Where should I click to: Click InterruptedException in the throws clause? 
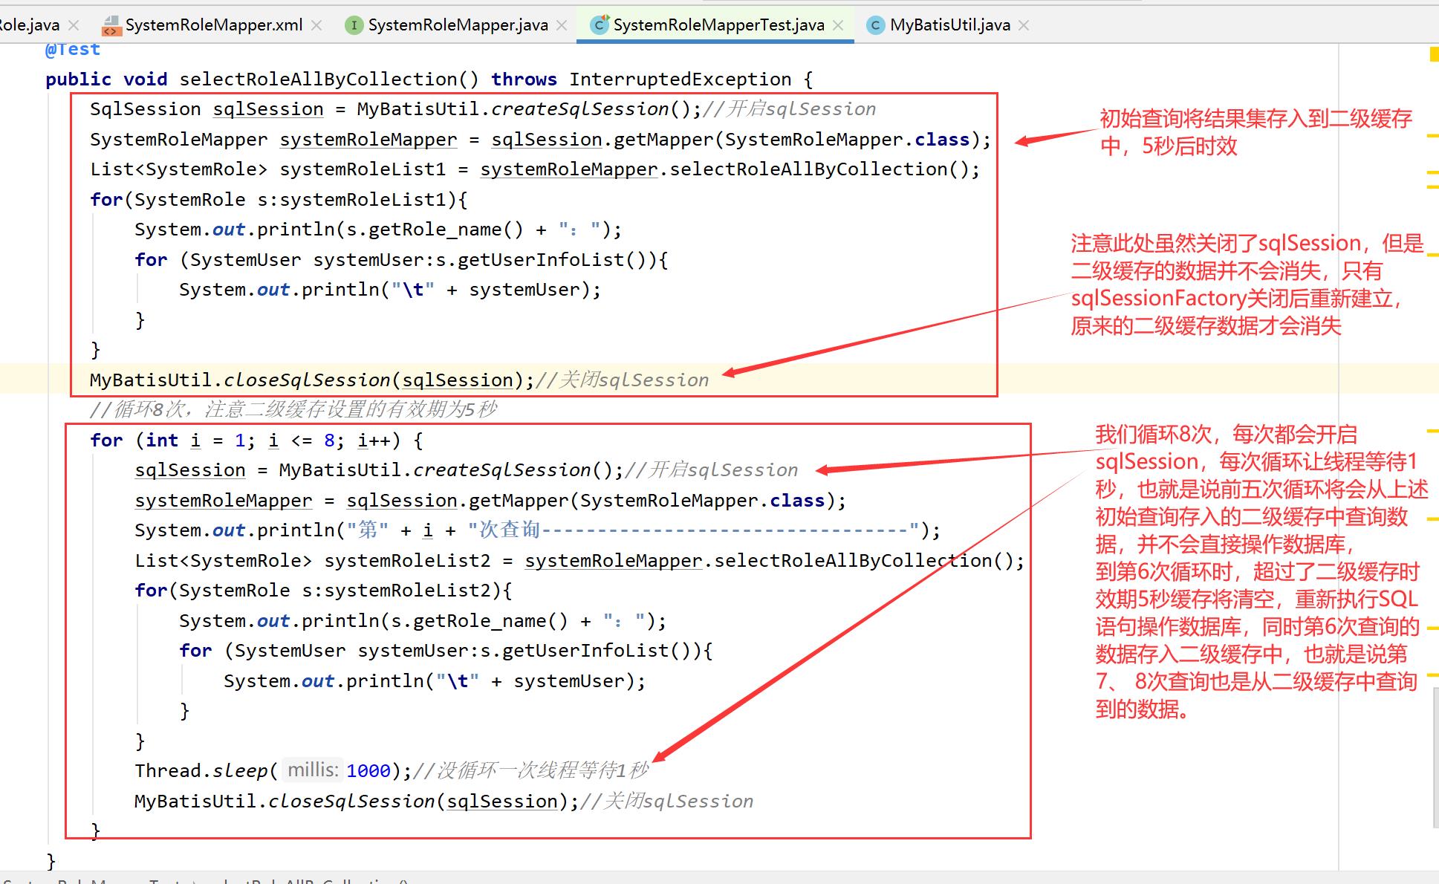(x=680, y=79)
